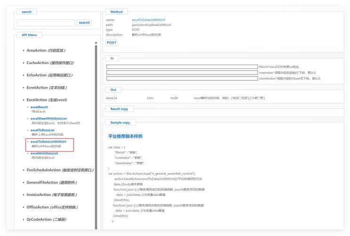Click the Sample copy section header

[x=120, y=123]
